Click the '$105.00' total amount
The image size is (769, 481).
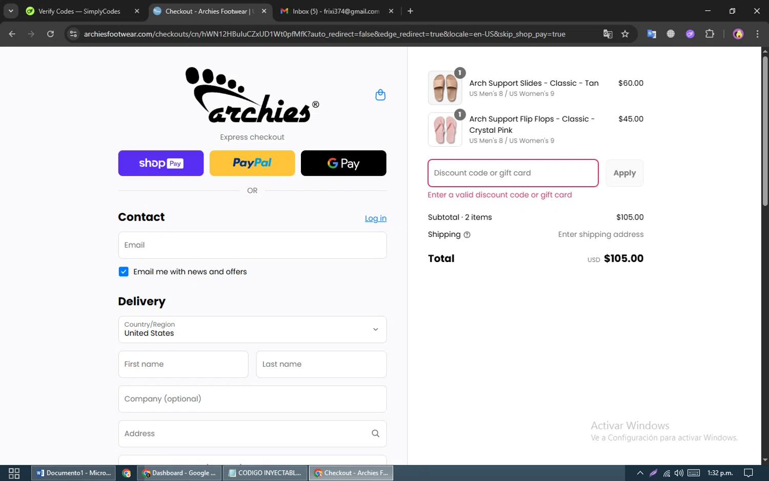(x=623, y=258)
